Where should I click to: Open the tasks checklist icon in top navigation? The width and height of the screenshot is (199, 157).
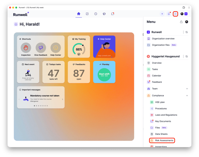87,14
